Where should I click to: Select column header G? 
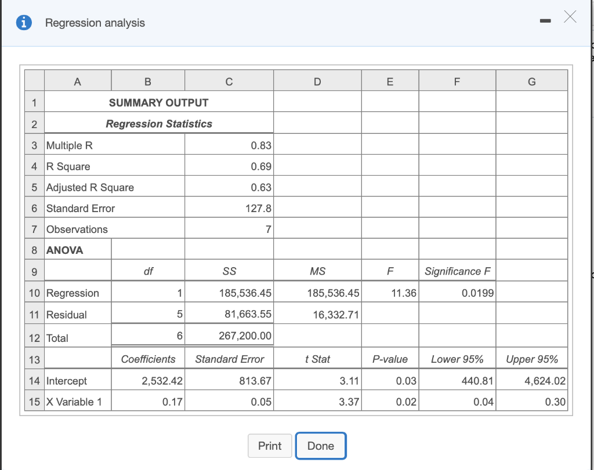click(x=531, y=80)
